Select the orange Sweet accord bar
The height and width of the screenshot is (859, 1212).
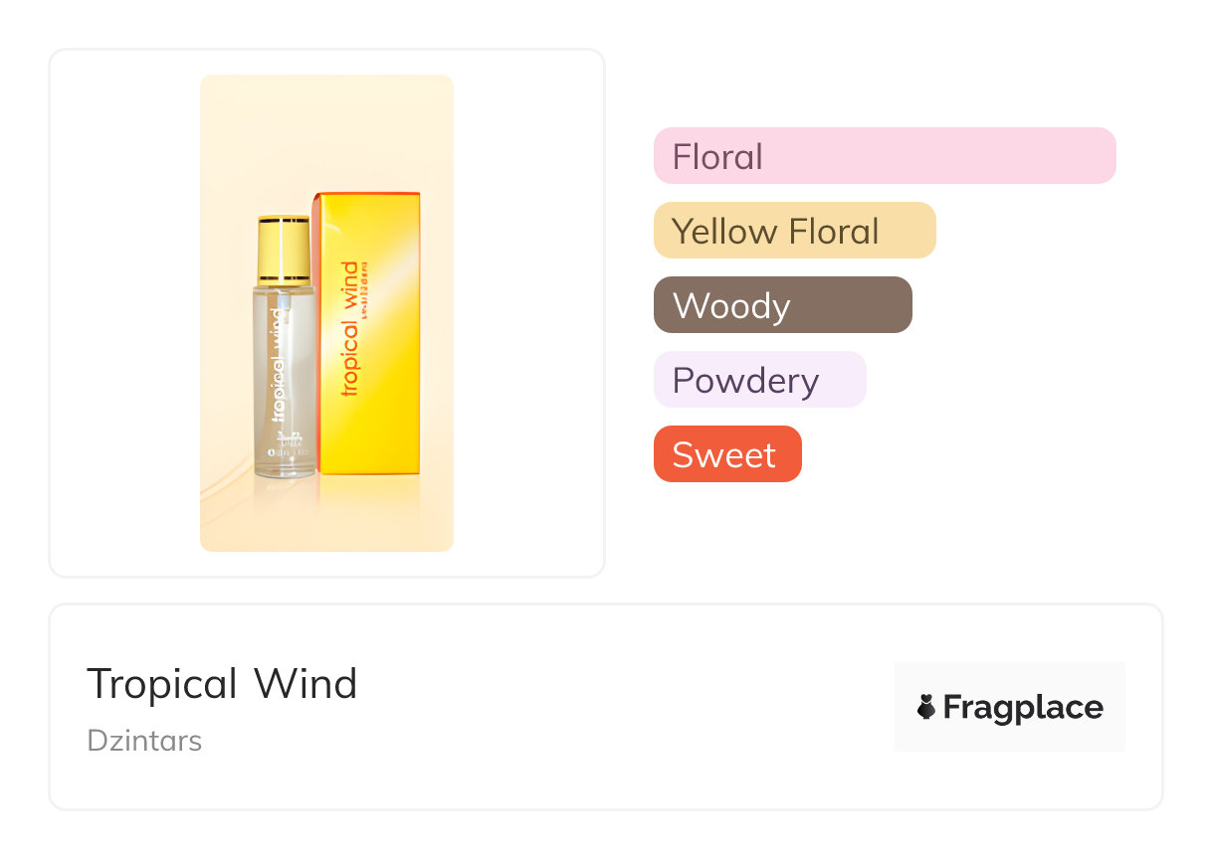pos(726,454)
